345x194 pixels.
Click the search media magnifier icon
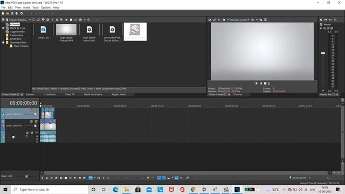[88, 20]
